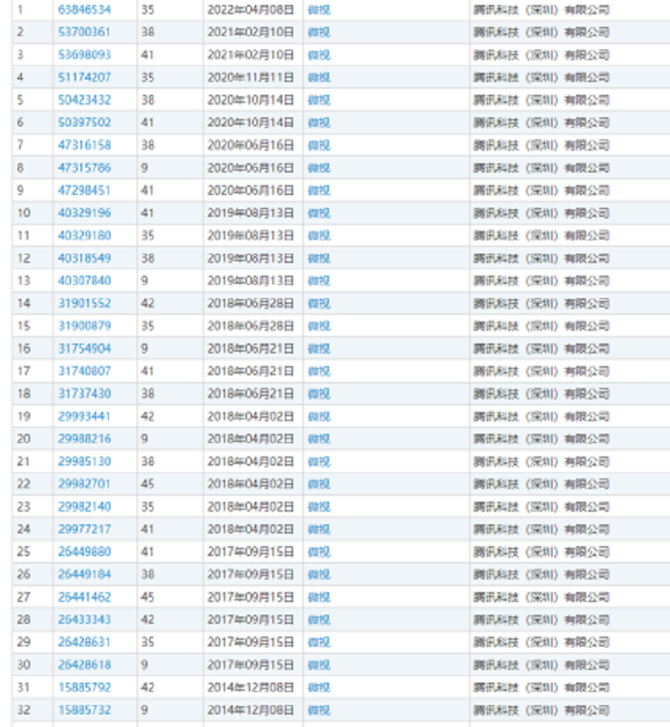This screenshot has height=727, width=670.
Task: Open the 26428618 trademark link
Action: tap(84, 665)
